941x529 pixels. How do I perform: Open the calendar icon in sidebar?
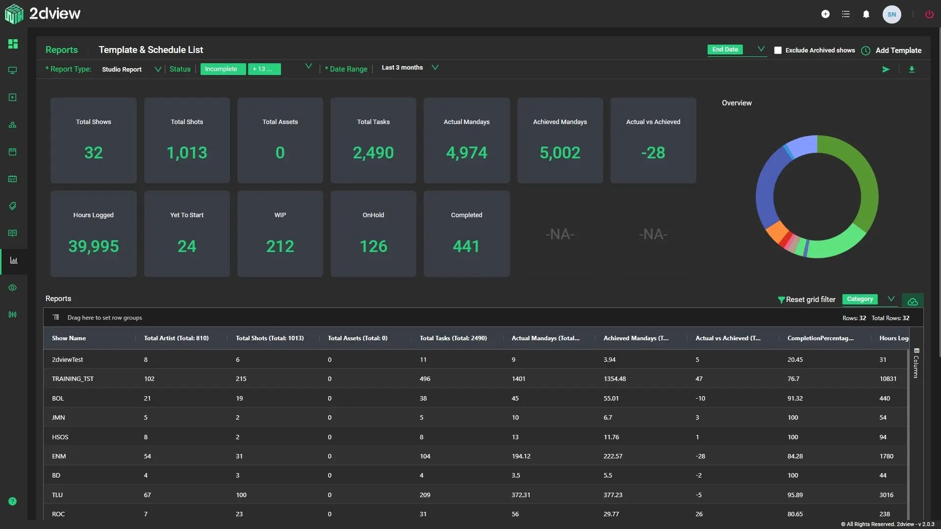pyautogui.click(x=13, y=152)
